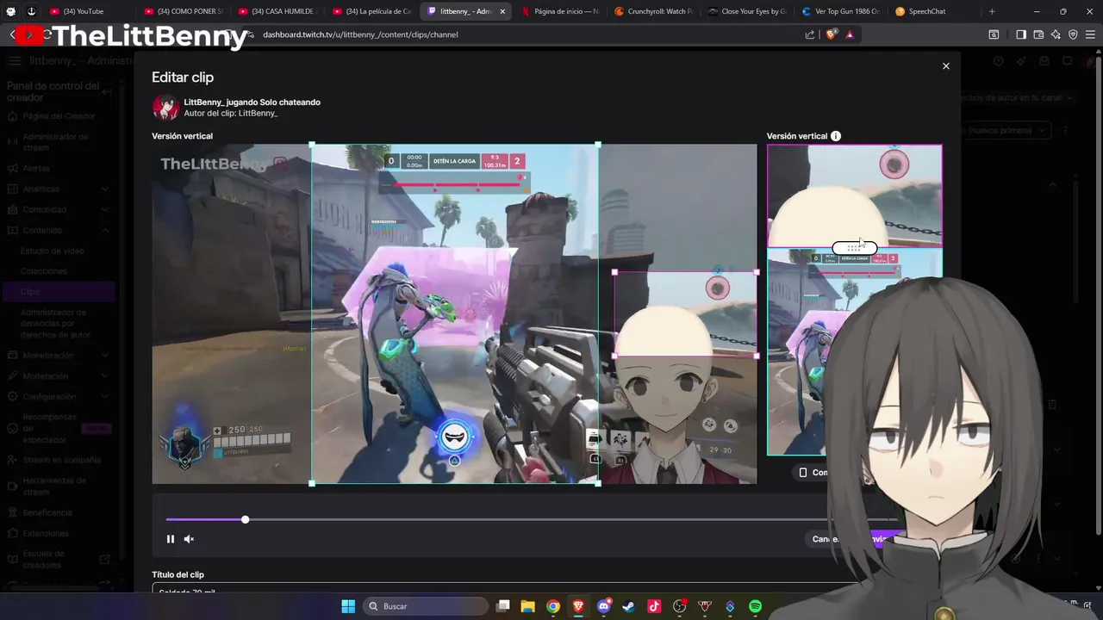Pause the clip preview playback
1103x620 pixels.
171,539
